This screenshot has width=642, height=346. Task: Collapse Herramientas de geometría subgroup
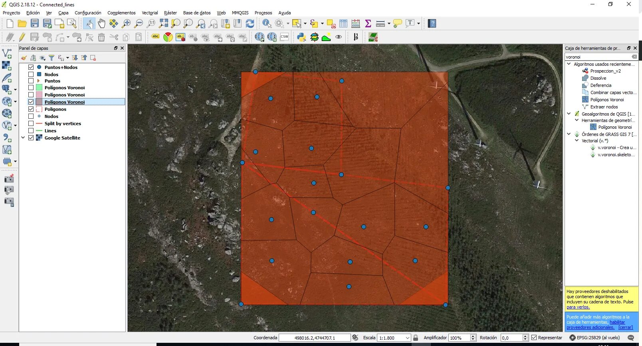click(577, 120)
